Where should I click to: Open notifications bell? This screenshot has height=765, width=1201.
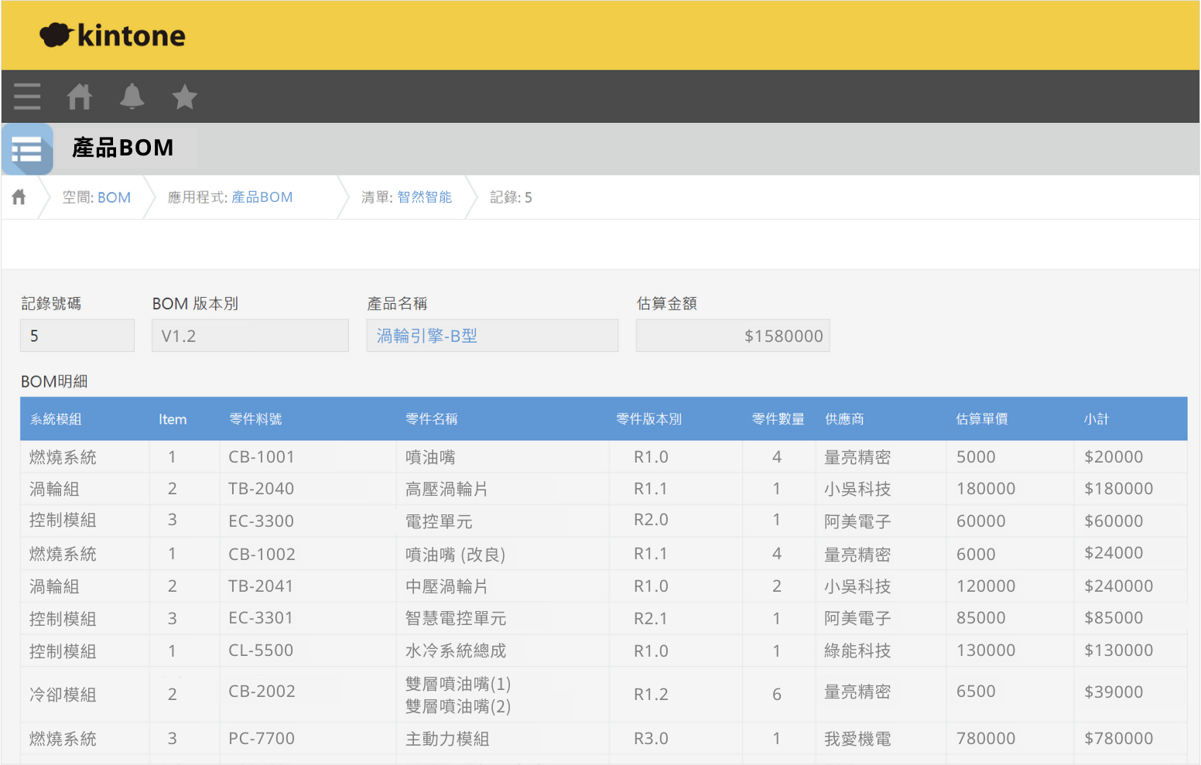(x=132, y=97)
